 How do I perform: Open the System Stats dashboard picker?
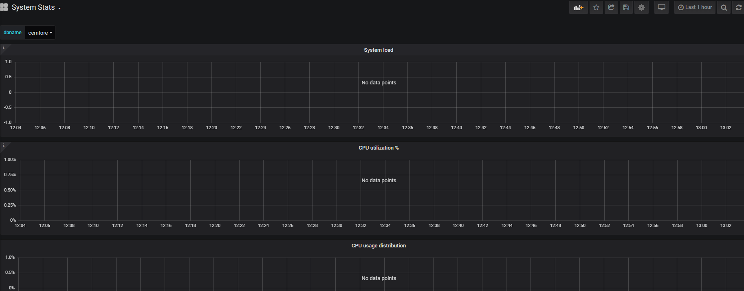point(36,7)
